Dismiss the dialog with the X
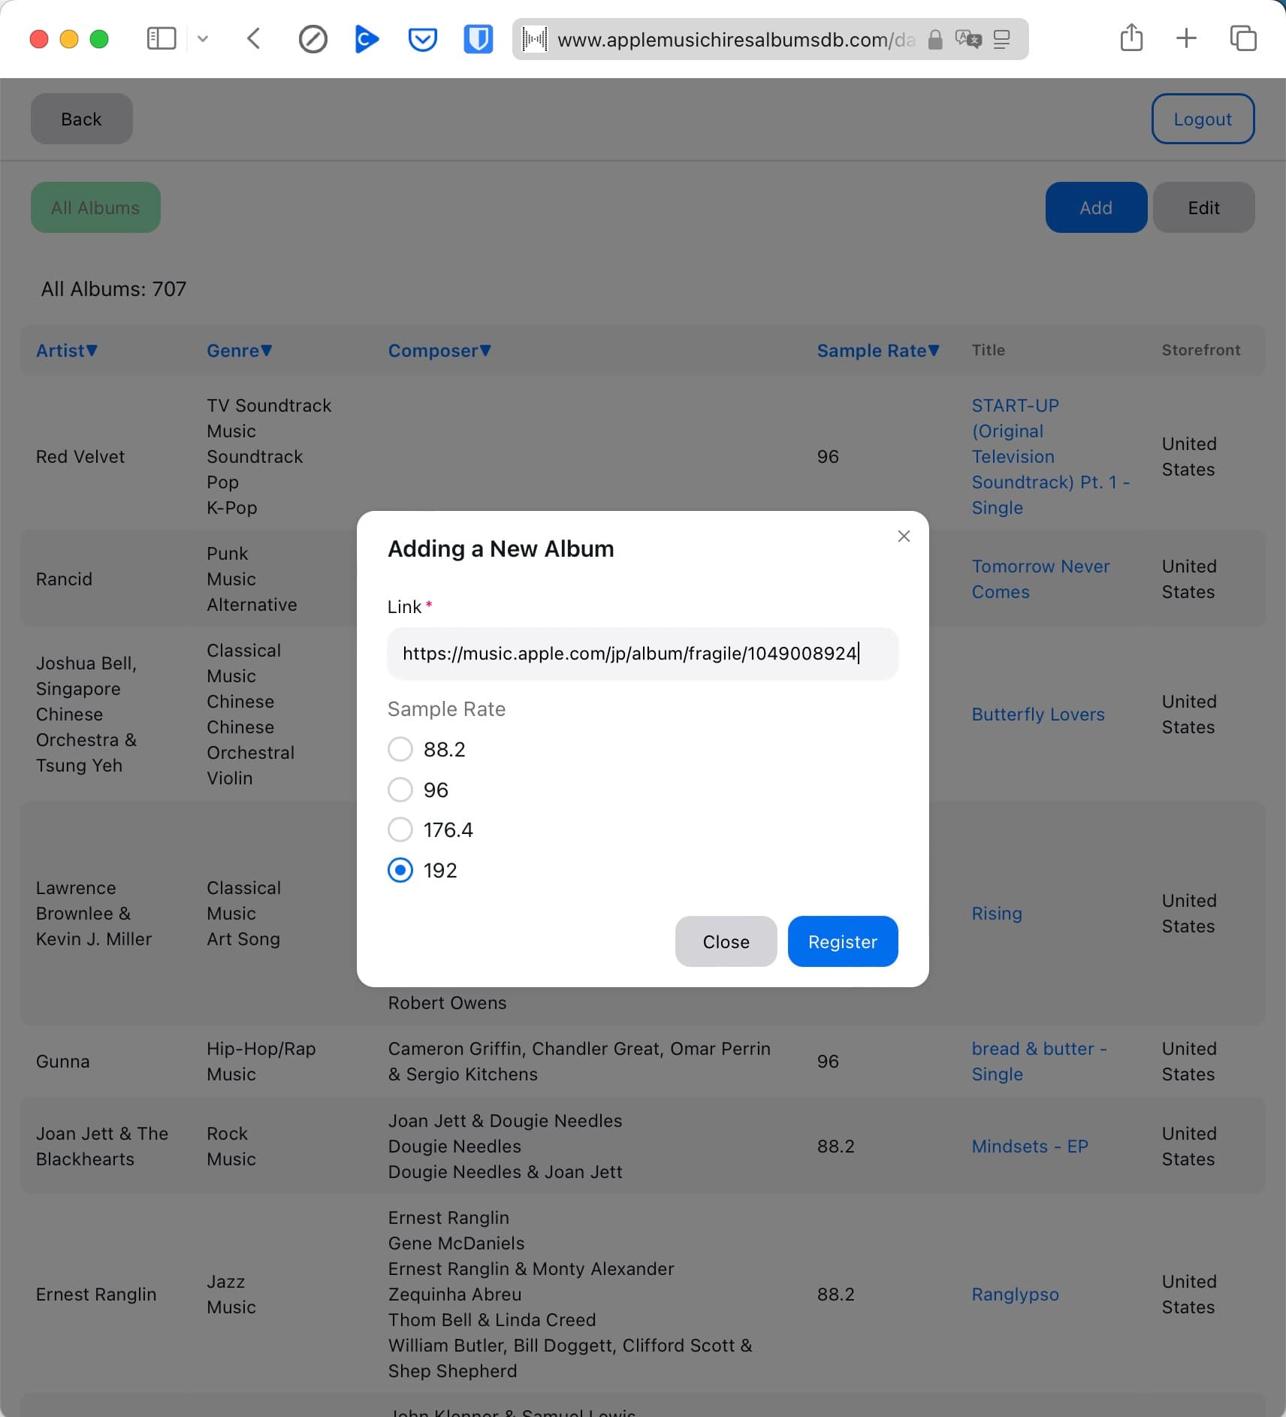The image size is (1286, 1417). click(904, 536)
